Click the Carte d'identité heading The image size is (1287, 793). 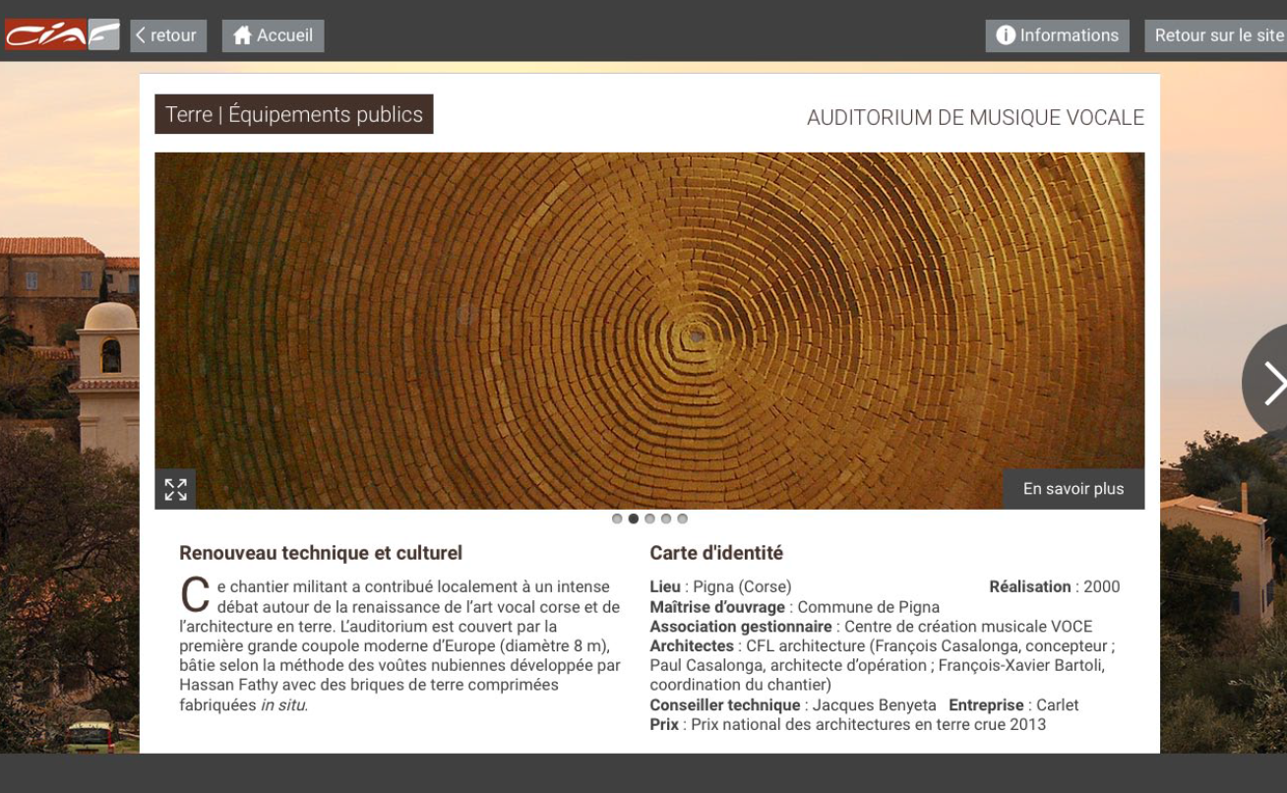tap(716, 553)
